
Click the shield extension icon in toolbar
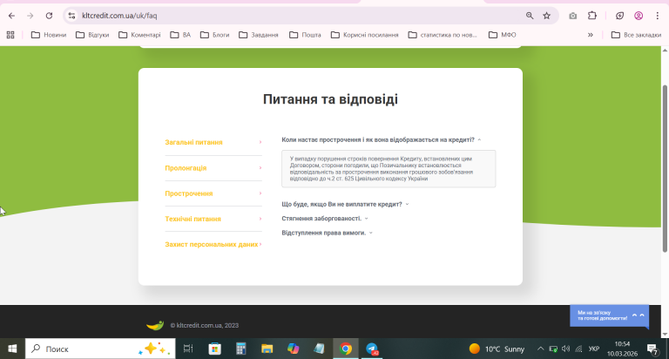pyautogui.click(x=619, y=16)
